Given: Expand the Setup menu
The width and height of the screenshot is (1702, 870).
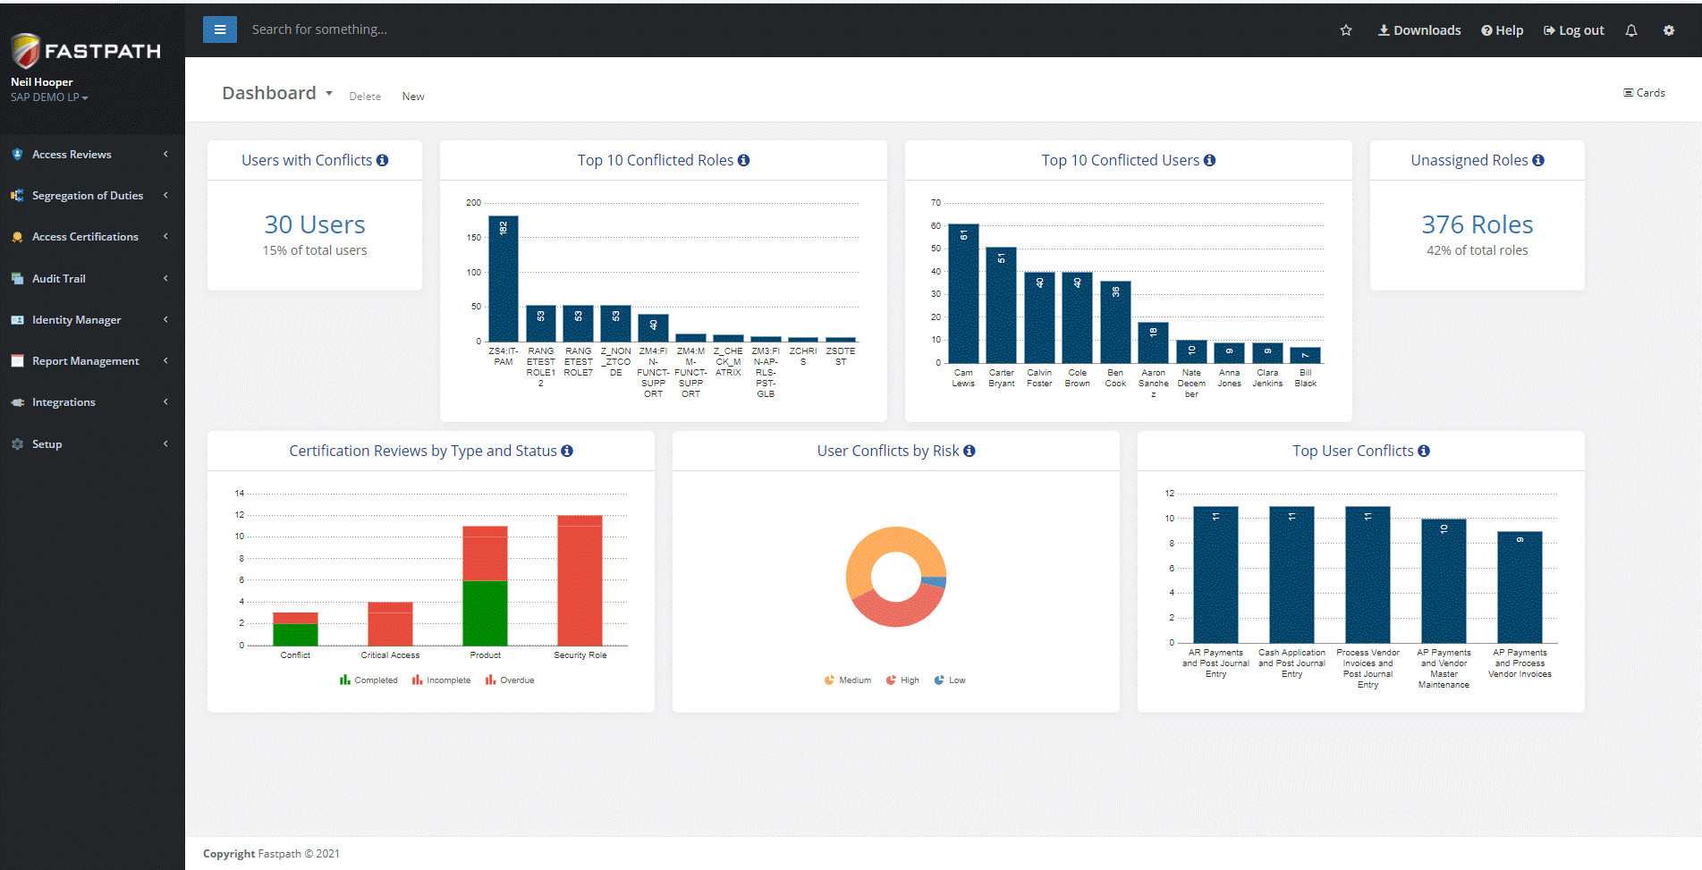Looking at the screenshot, I should click(48, 443).
